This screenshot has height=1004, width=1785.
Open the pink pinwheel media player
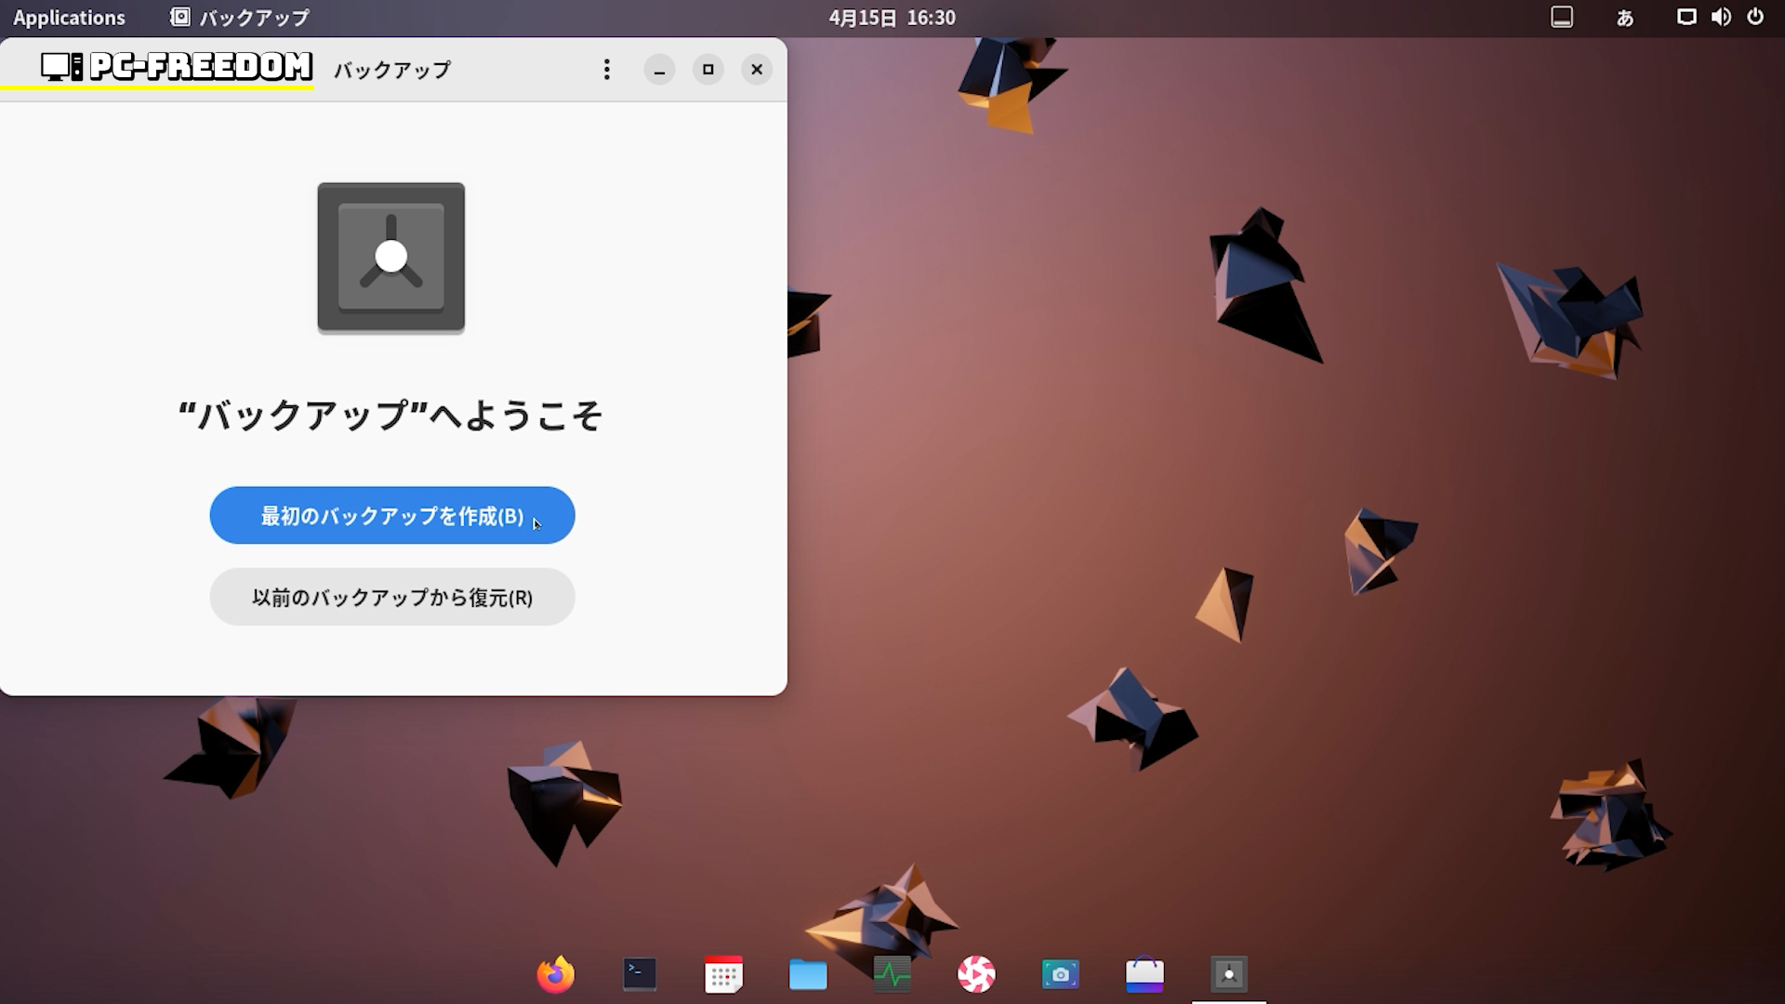[x=976, y=974]
